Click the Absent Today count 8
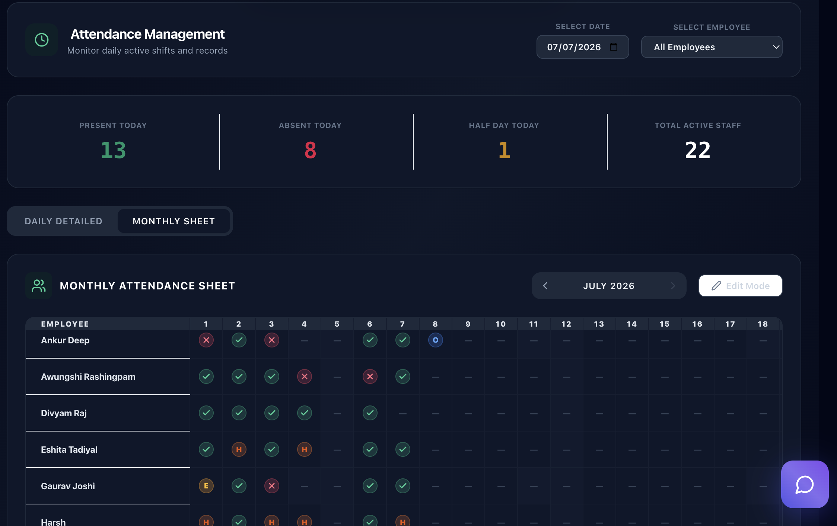This screenshot has width=837, height=526. [x=310, y=150]
